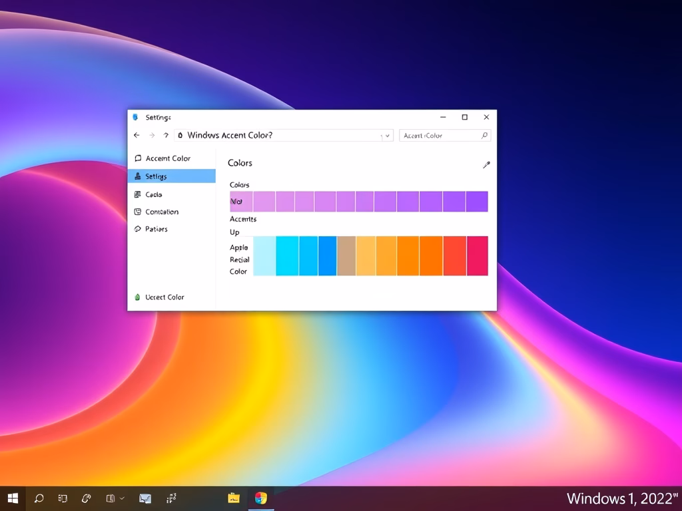The width and height of the screenshot is (682, 511).
Task: Choose the pale peach-orange swatch next to tan
Action: tap(366, 256)
